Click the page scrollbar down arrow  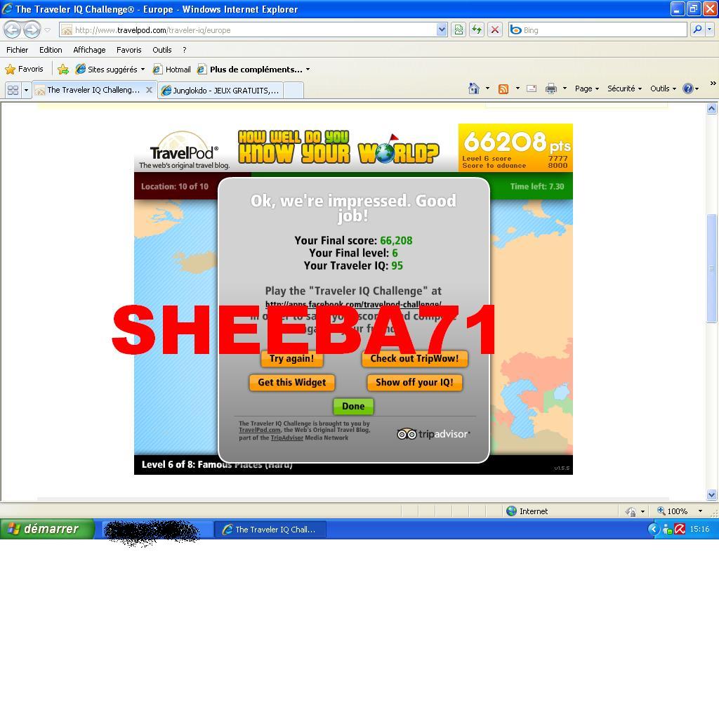click(x=712, y=495)
